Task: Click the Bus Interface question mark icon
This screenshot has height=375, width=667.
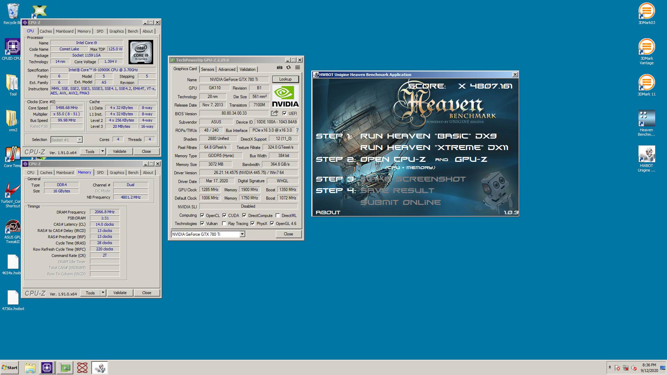Action: tap(297, 130)
